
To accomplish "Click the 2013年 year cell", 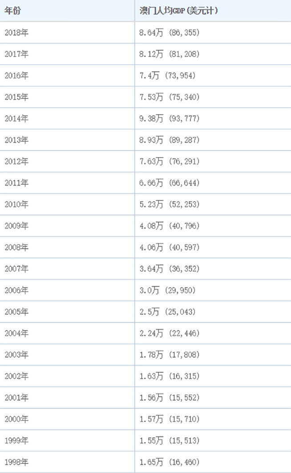I will 16,140.
